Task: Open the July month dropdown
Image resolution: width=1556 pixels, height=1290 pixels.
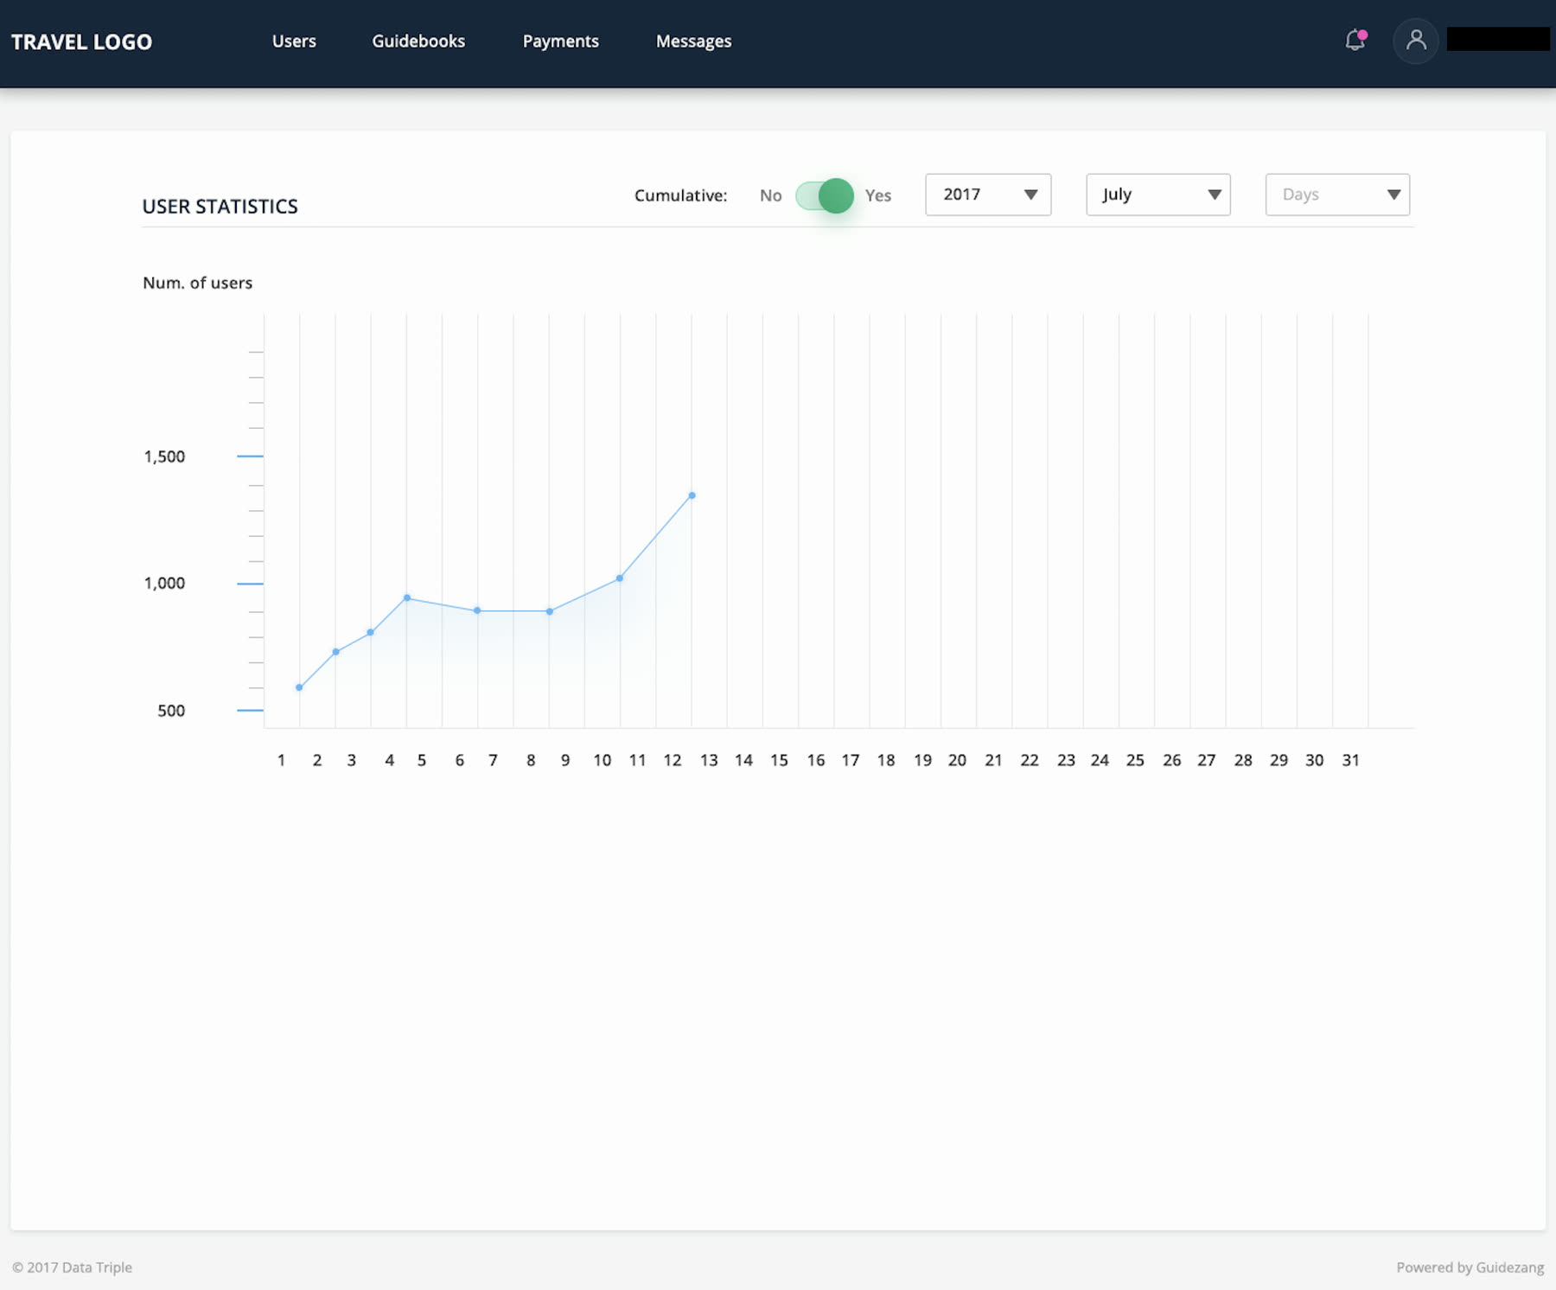Action: coord(1158,195)
